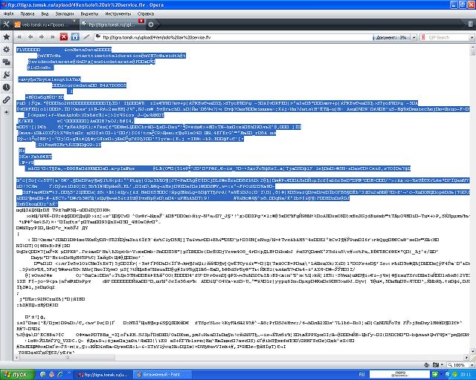Open the Виджеты menu
The width and height of the screenshot is (476, 380).
(x=89, y=13)
